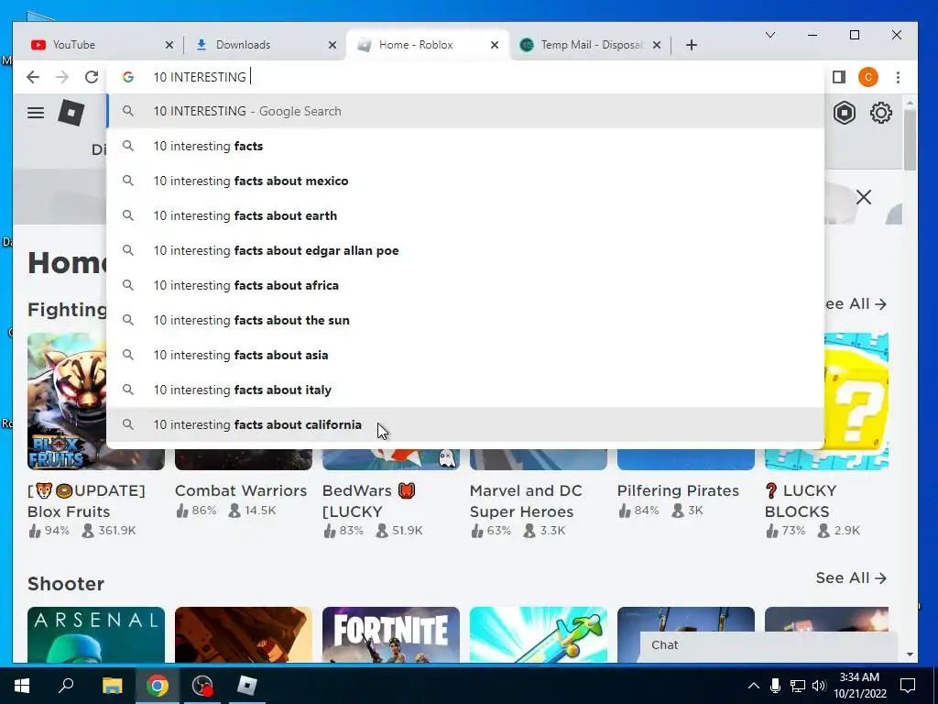
Task: Open Fortnite game thumbnail
Action: pos(390,634)
